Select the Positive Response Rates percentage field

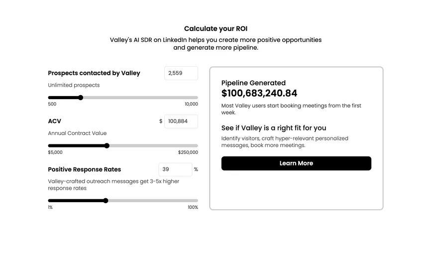[x=175, y=169]
